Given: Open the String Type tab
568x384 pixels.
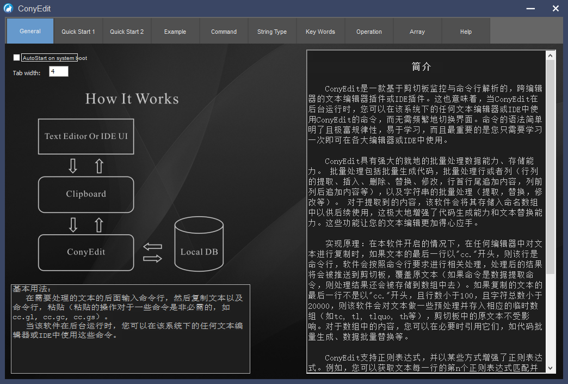Looking at the screenshot, I should [272, 32].
